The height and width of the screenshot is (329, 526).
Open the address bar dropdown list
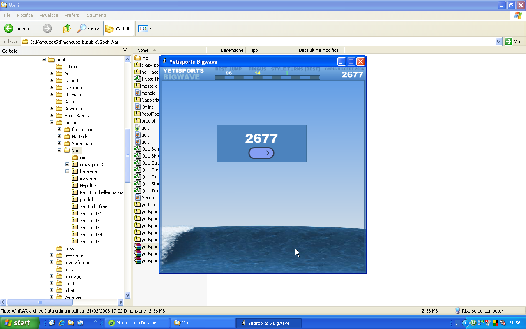pos(498,42)
